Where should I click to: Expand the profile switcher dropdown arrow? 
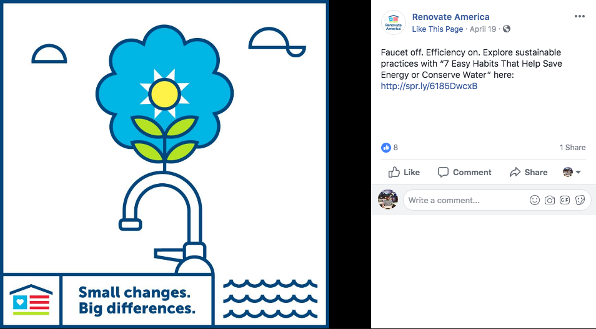point(578,172)
